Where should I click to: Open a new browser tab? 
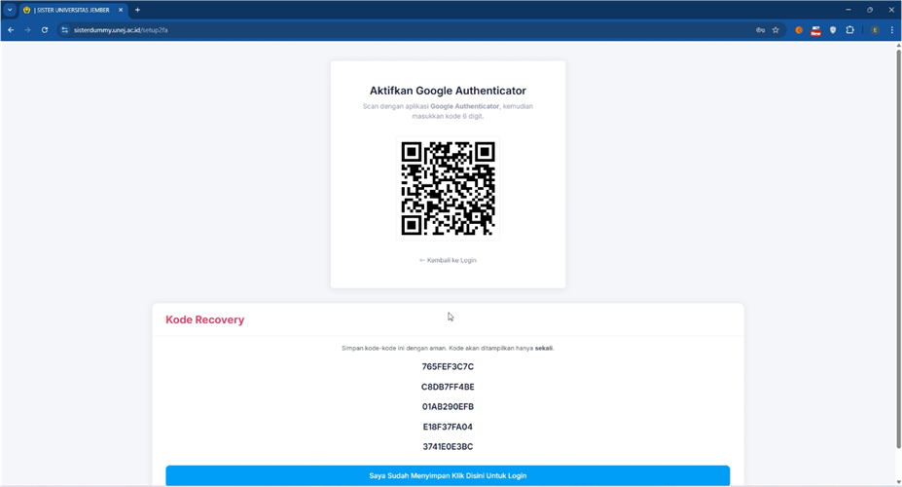pos(137,10)
